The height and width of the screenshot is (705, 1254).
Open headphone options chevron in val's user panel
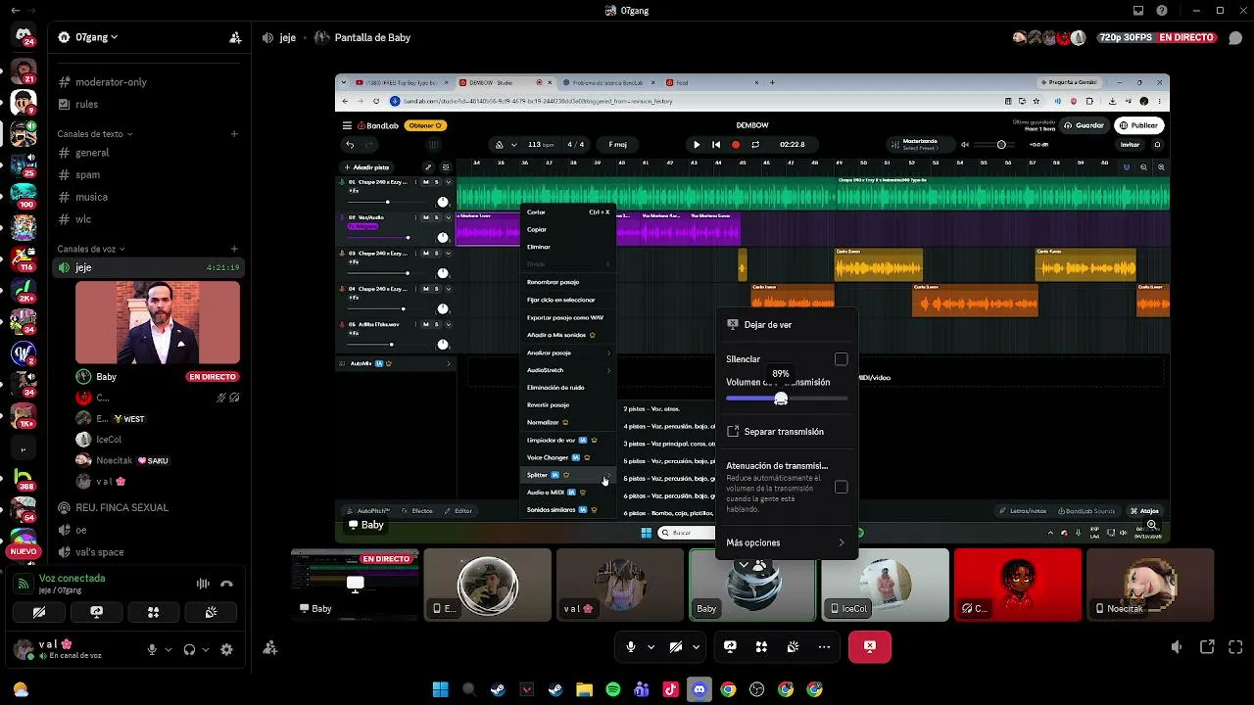[205, 649]
